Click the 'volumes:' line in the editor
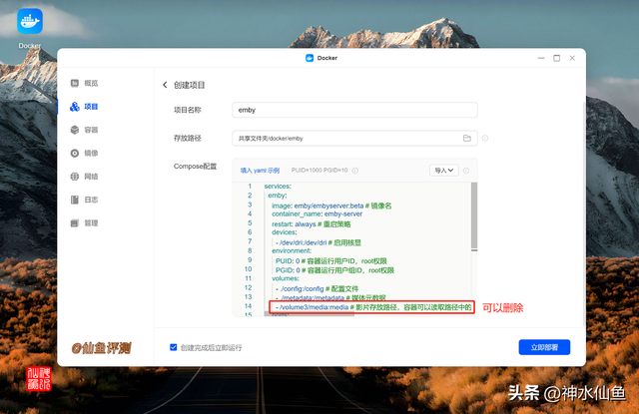The height and width of the screenshot is (414, 639). point(286,278)
